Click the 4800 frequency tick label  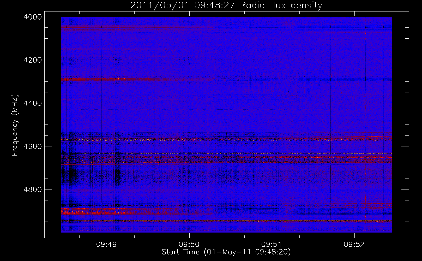33,189
